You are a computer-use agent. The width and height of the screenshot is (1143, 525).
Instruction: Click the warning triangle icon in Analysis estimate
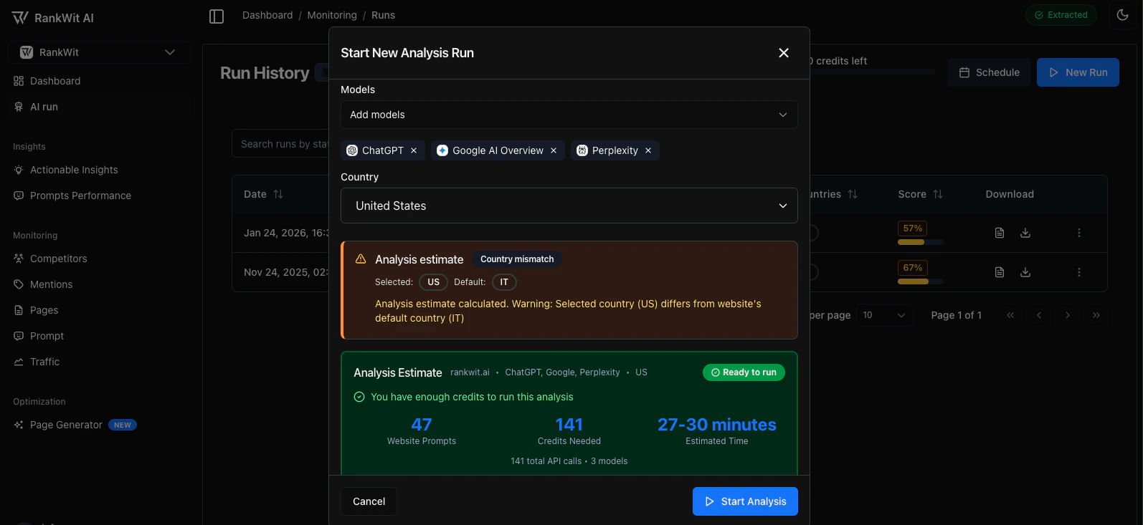point(361,259)
